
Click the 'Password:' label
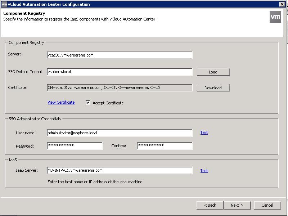25,146
